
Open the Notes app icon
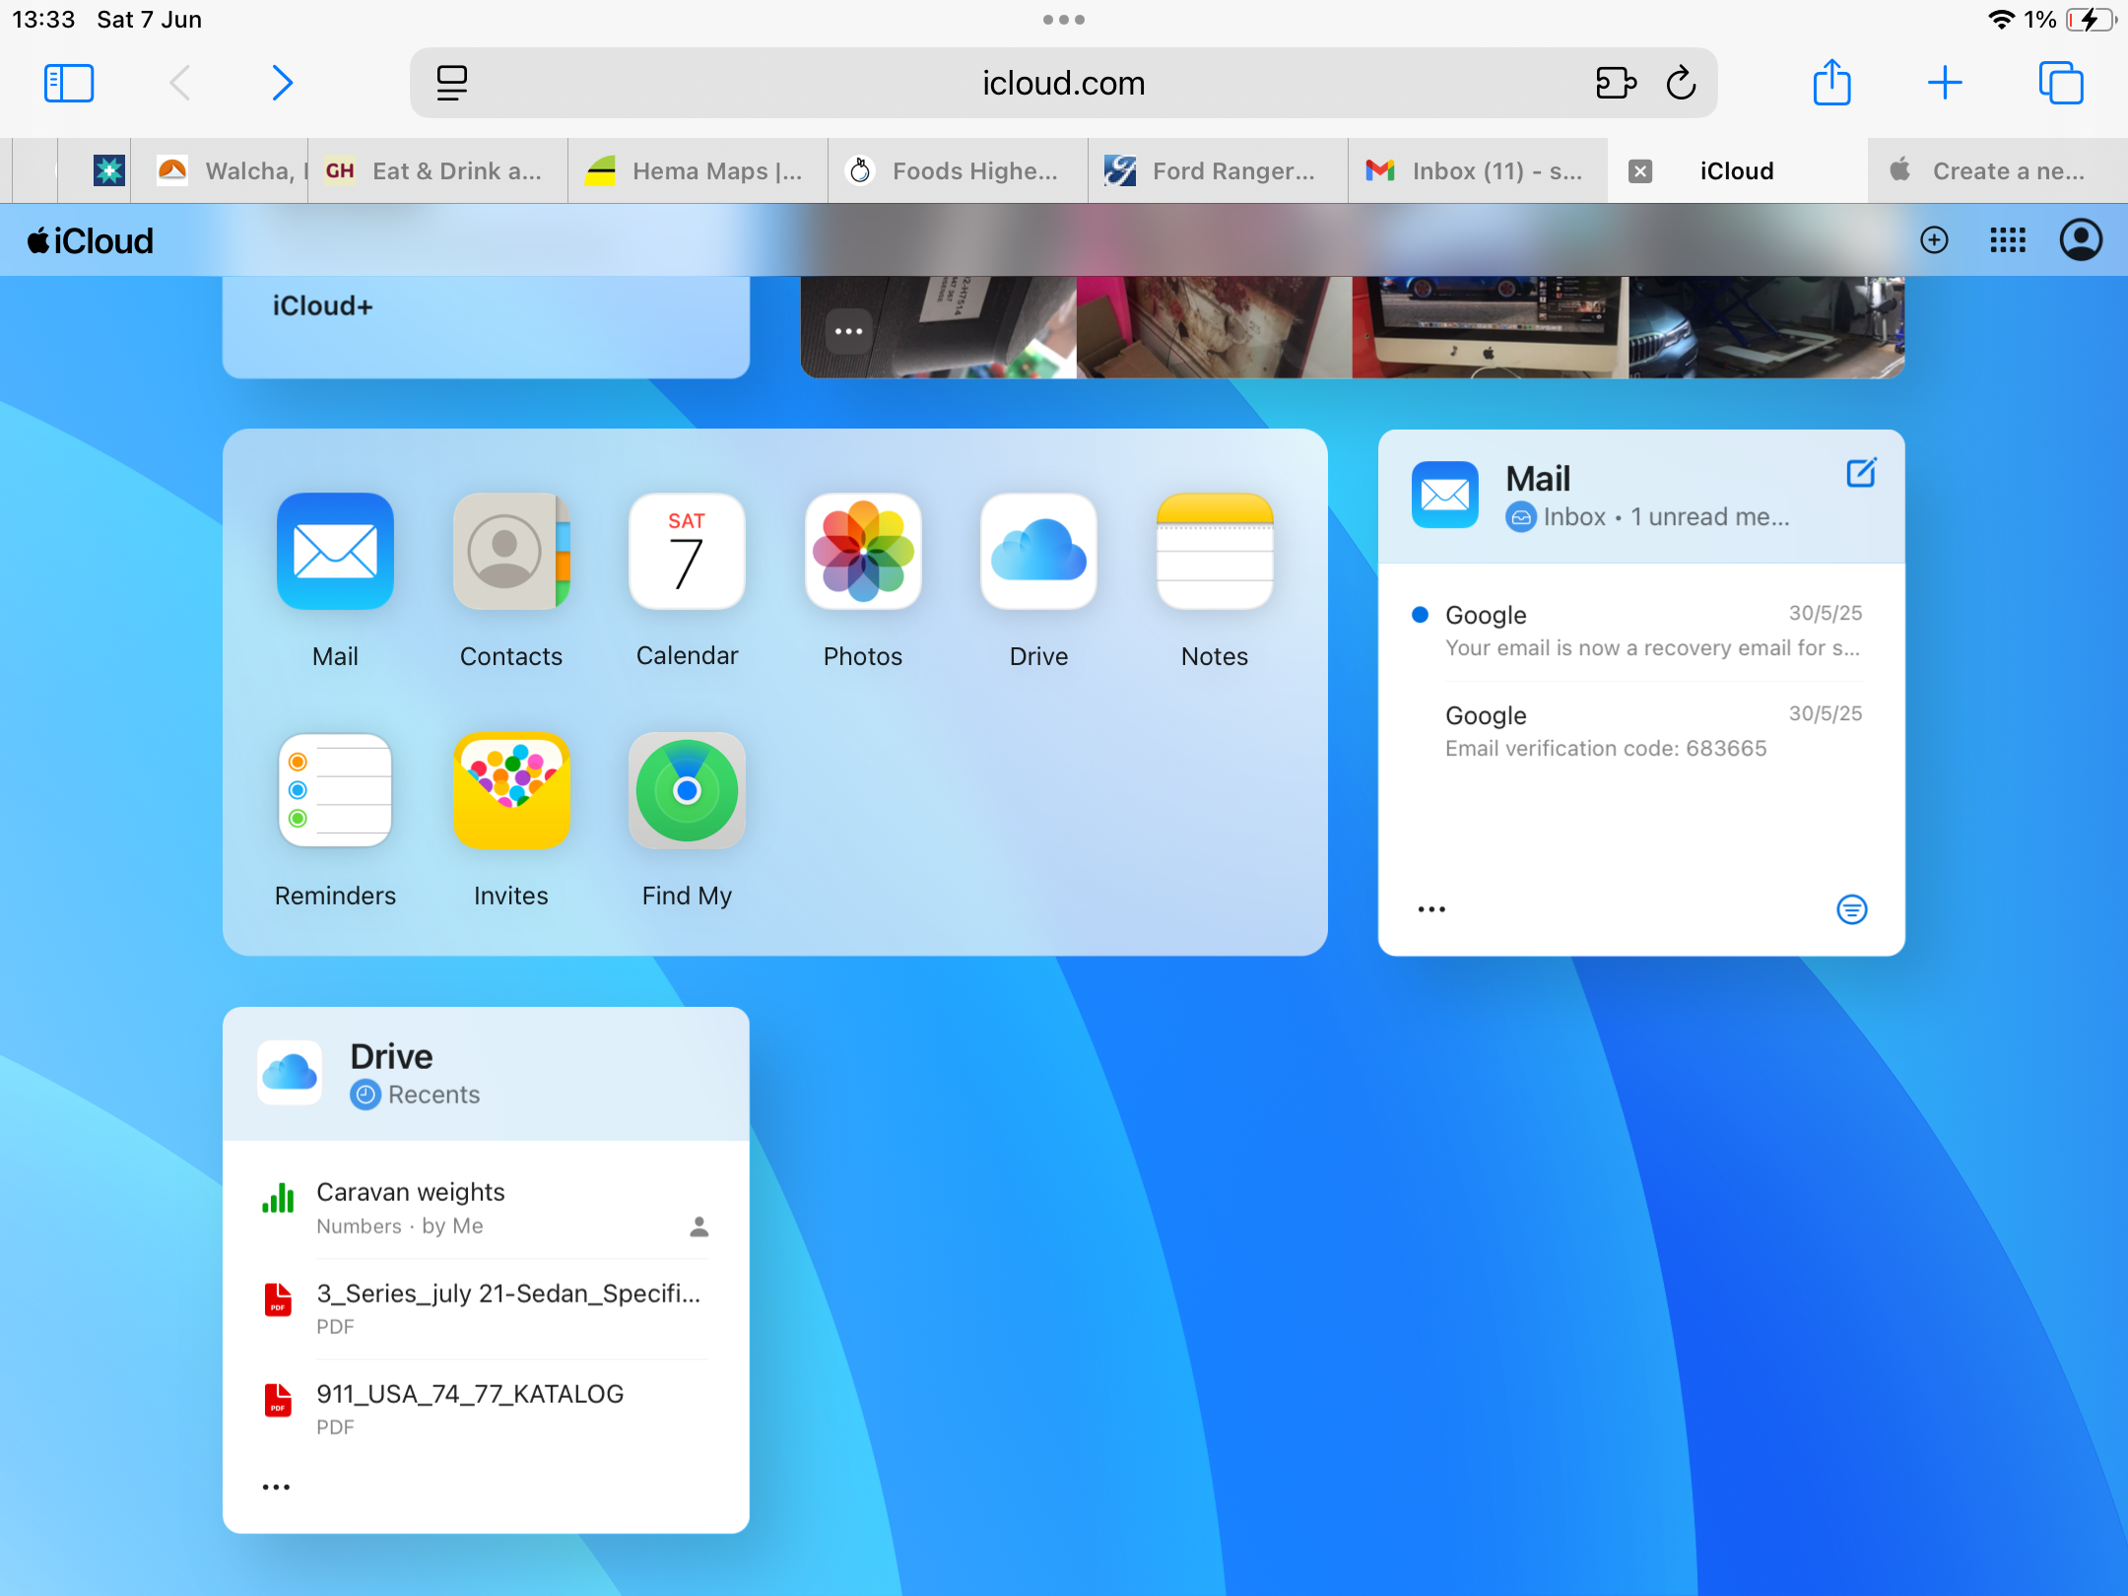pyautogui.click(x=1215, y=552)
